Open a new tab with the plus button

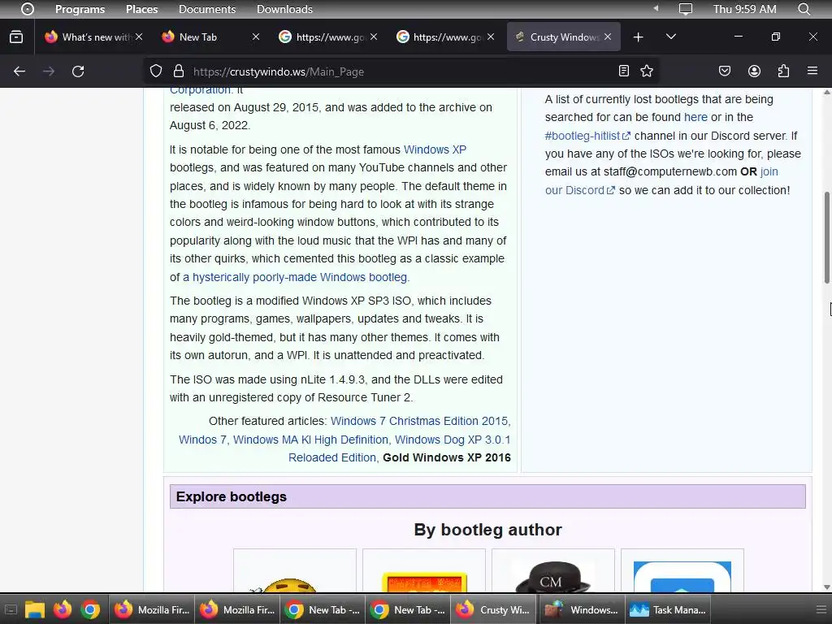[639, 37]
